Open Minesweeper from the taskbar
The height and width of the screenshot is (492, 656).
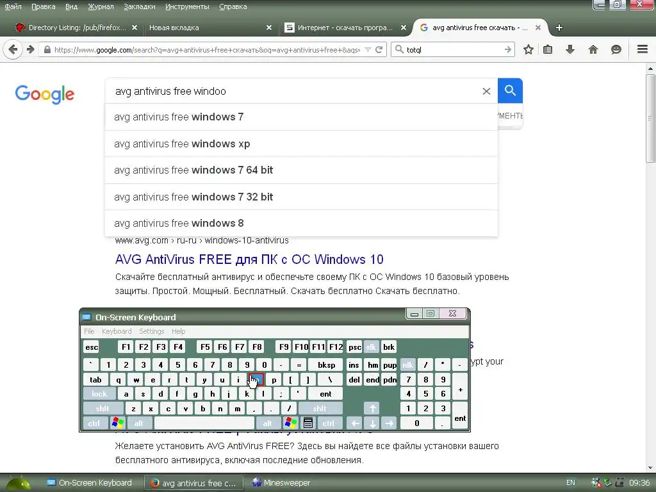tap(281, 482)
